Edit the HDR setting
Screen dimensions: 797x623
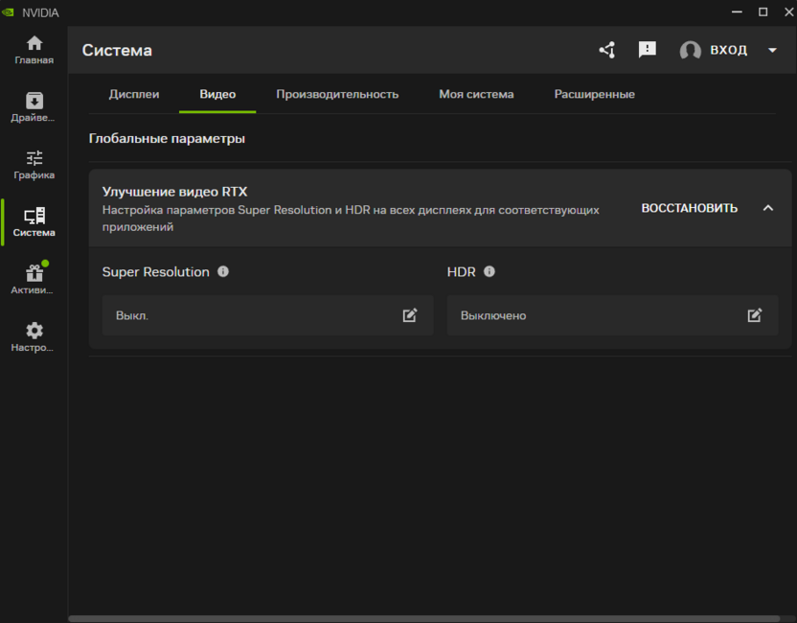tap(755, 315)
